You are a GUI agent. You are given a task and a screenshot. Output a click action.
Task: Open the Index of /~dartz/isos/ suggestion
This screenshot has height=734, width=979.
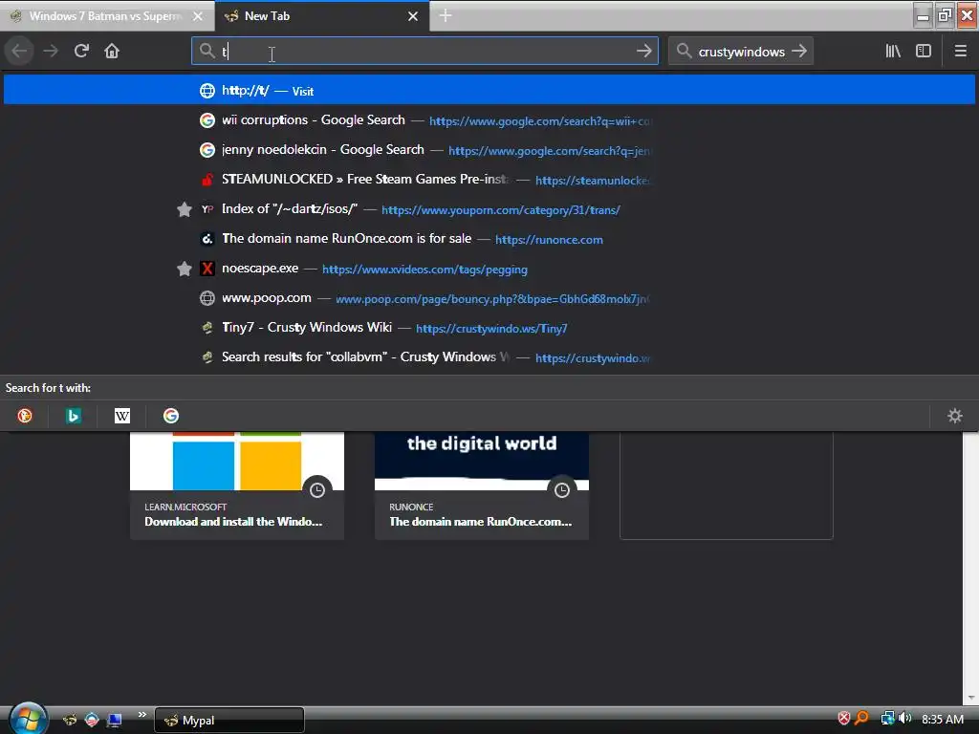click(x=489, y=209)
